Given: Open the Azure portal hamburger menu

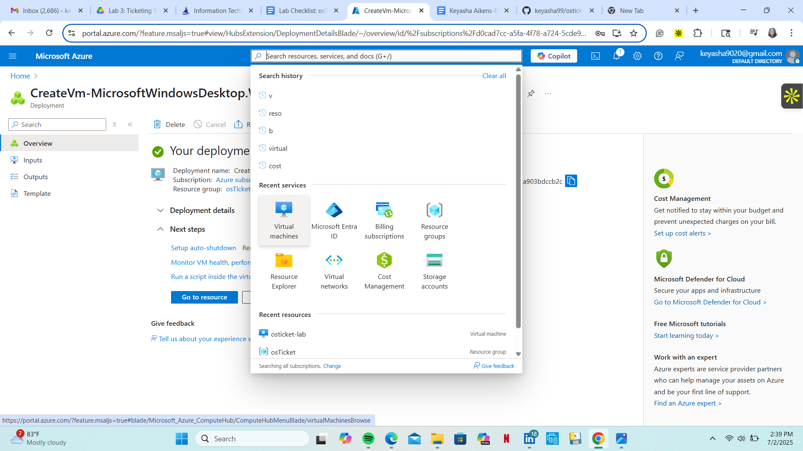Looking at the screenshot, I should click(13, 56).
